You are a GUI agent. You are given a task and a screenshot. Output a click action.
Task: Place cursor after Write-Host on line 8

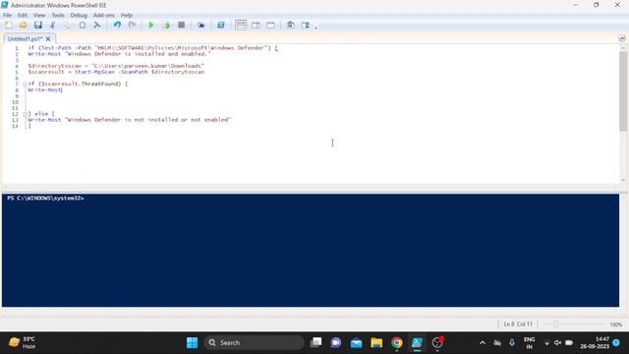(62, 89)
